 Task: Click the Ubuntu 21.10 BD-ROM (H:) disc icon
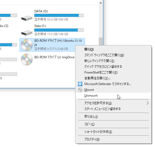pos(27,45)
